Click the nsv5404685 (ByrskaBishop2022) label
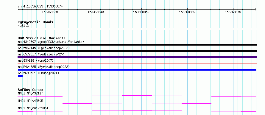This screenshot has height=115, width=265. [x=44, y=67]
